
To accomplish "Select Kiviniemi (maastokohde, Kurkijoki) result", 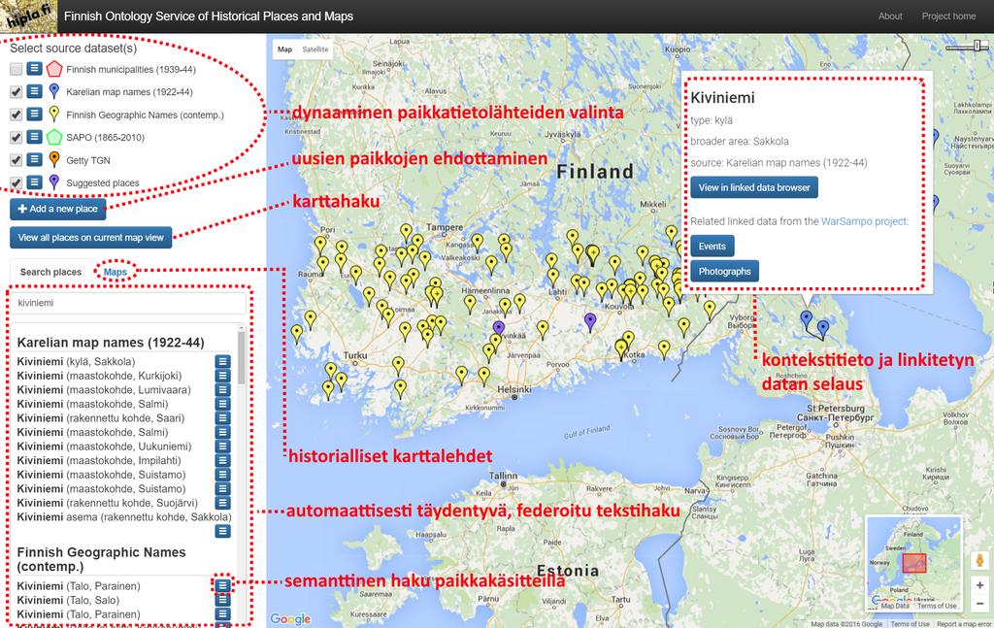I will pos(99,376).
